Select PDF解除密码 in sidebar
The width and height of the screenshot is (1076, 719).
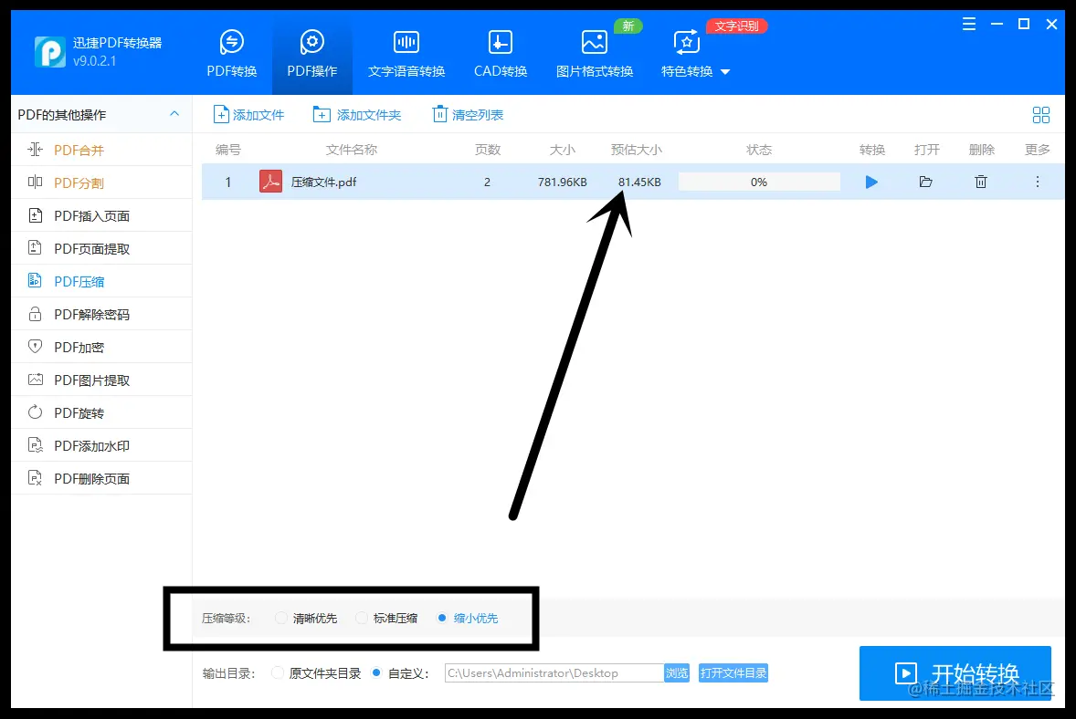tap(101, 315)
